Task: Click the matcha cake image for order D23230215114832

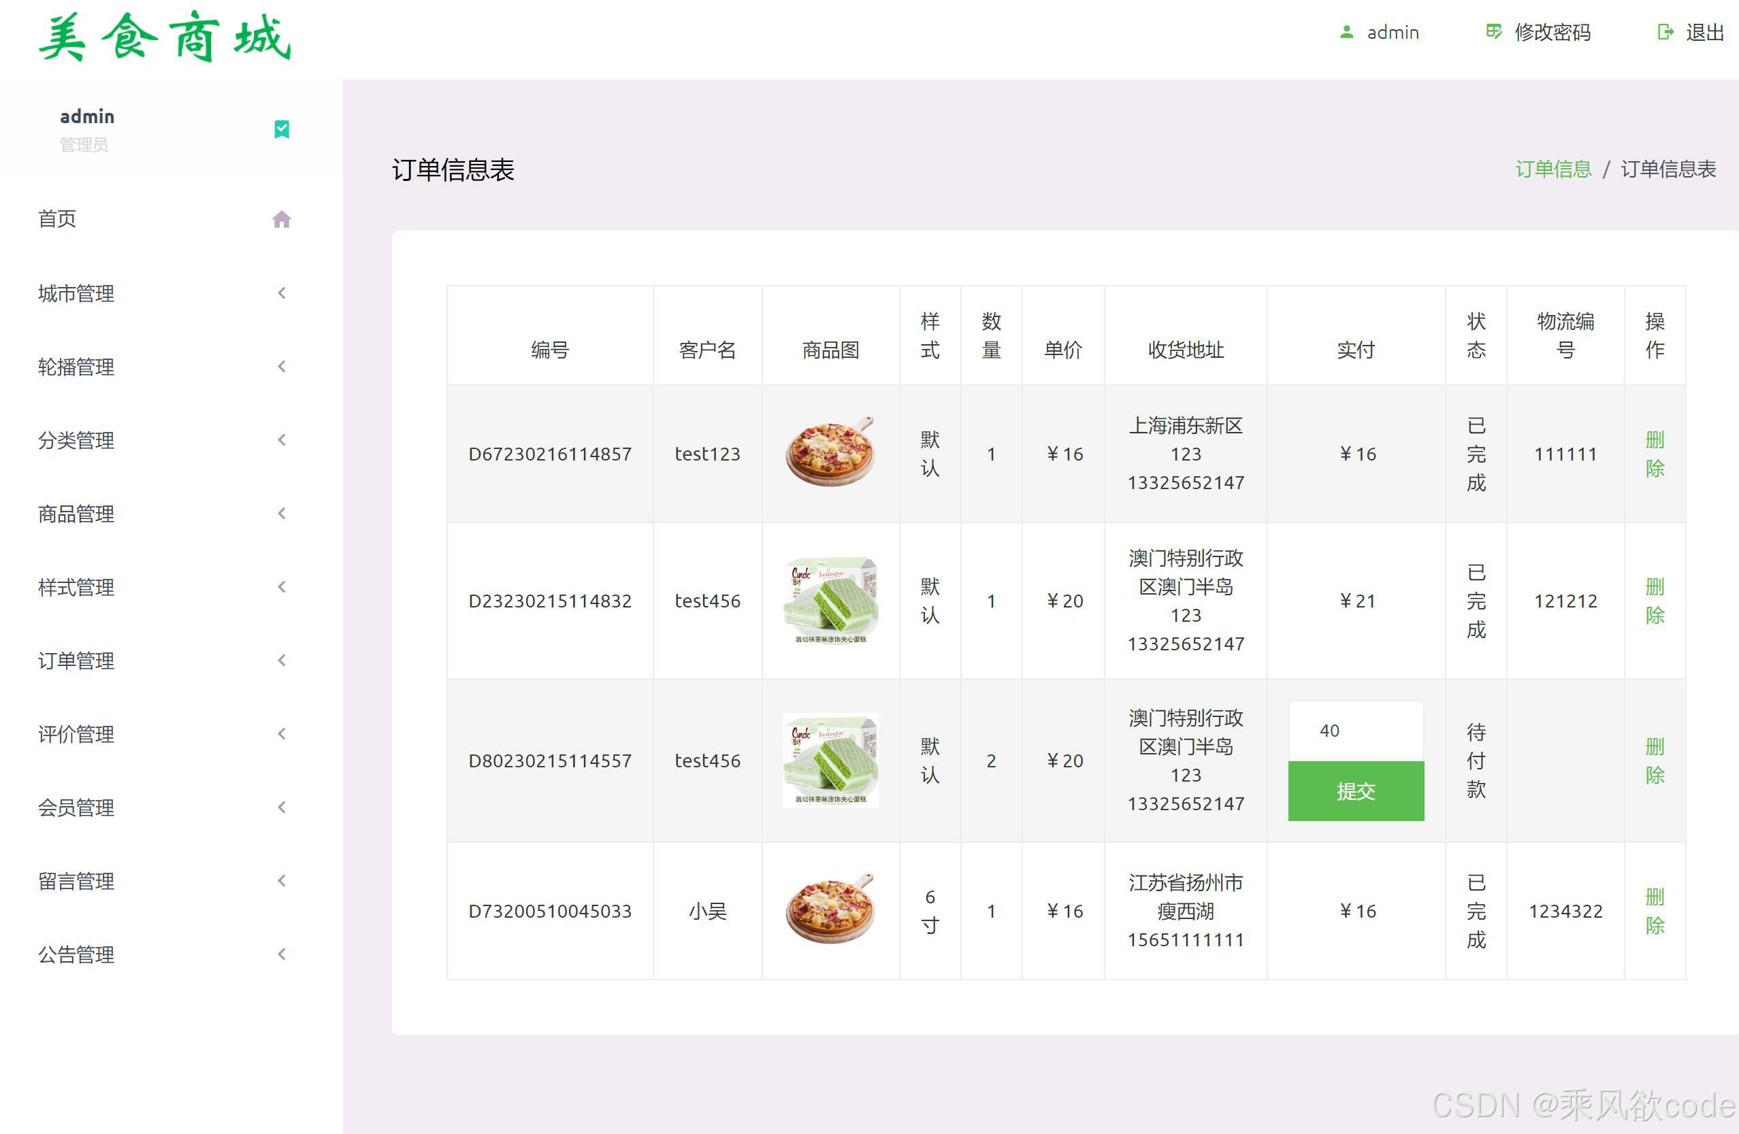Action: click(x=830, y=600)
